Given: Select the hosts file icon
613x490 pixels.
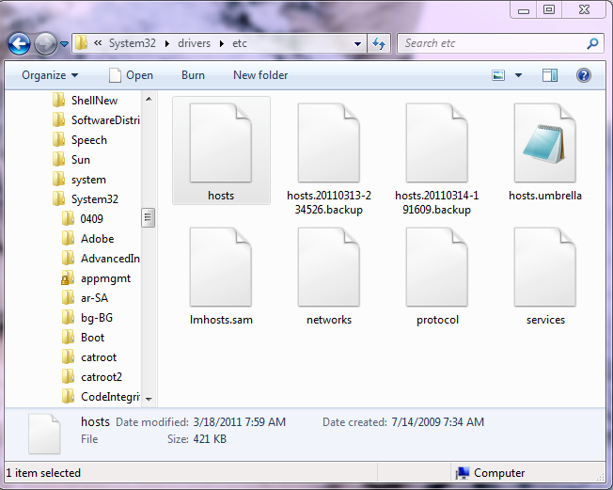Looking at the screenshot, I should [221, 142].
